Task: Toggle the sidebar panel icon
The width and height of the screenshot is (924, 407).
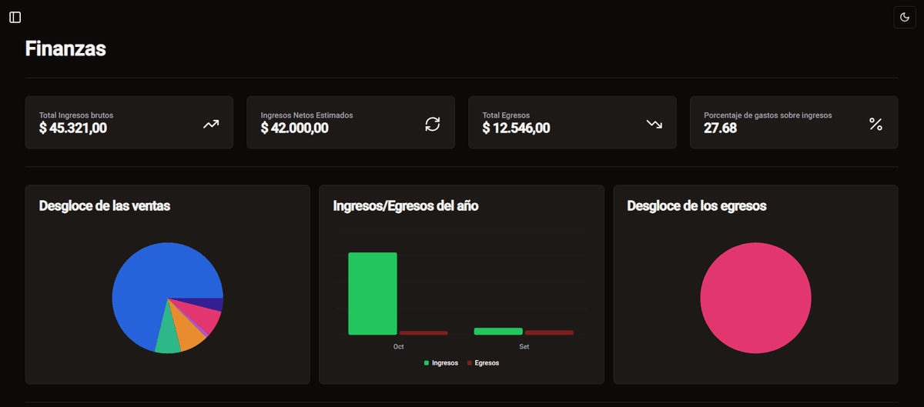Action: coord(15,17)
